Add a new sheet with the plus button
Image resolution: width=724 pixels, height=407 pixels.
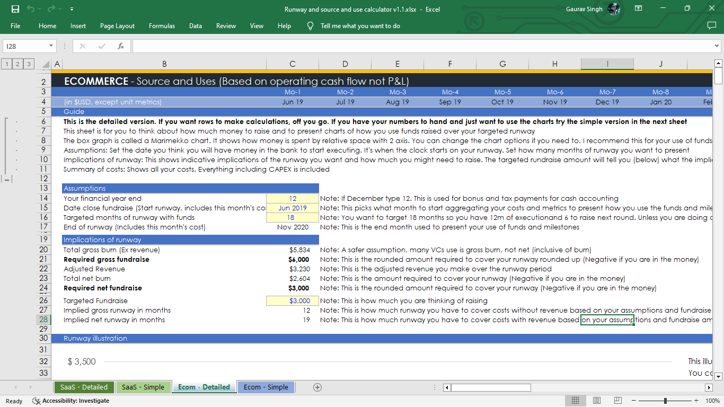coord(317,387)
